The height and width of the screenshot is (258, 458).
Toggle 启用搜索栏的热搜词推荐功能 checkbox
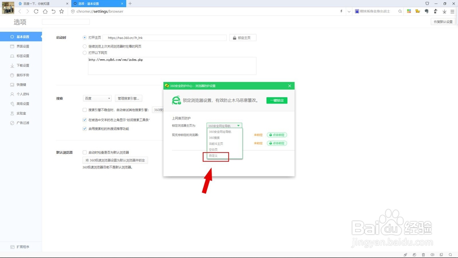[x=84, y=129]
